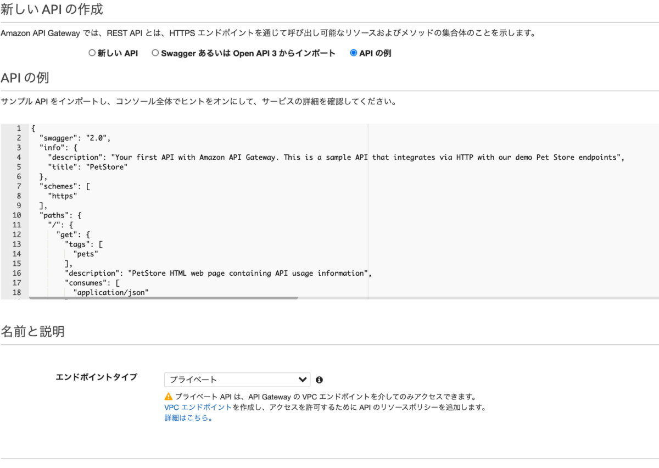
Task: Choose the Swagger / Open API 3 import option
Action: click(155, 53)
